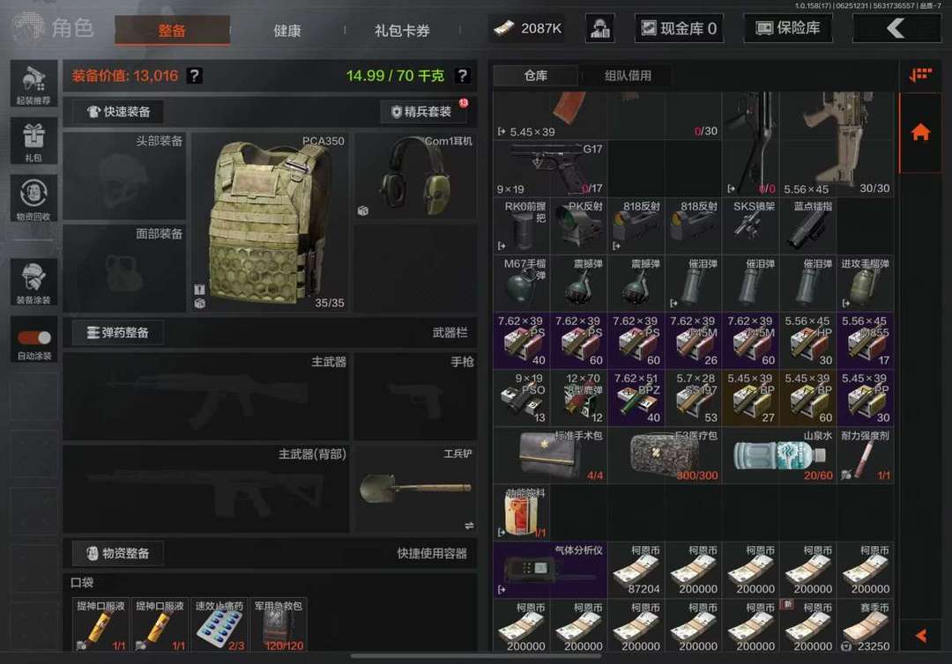Viewport: 952px width, 664px height.
Task: Switch to the 组队借用 tab
Action: (x=628, y=76)
